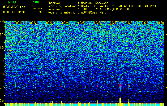Viewport: 167px width, 106px height.
Task: Click the 1.0 kHz axis label
Action: tap(2, 48)
